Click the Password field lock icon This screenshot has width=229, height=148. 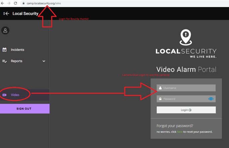[x=160, y=99]
